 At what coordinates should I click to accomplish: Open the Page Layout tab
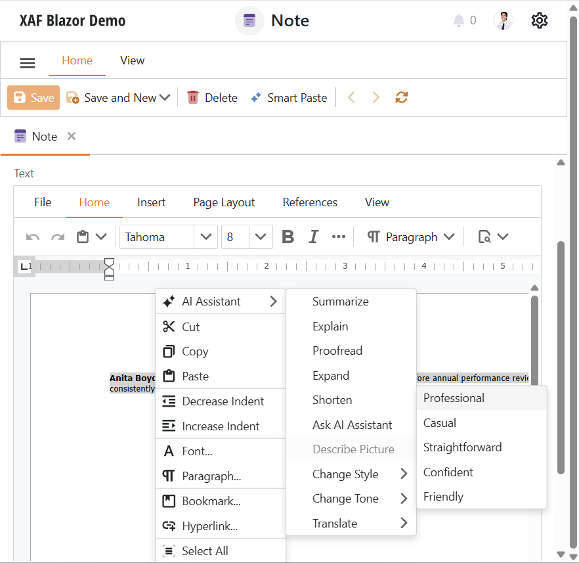tap(224, 202)
